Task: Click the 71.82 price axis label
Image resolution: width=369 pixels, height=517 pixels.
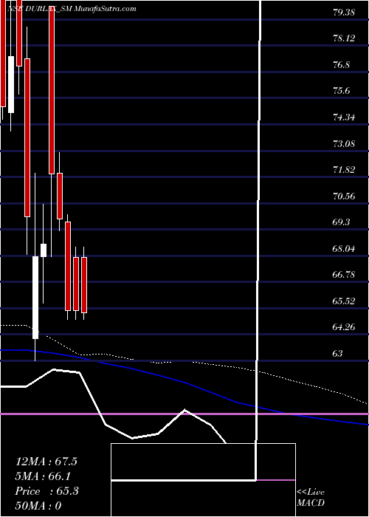Action: coord(344,170)
